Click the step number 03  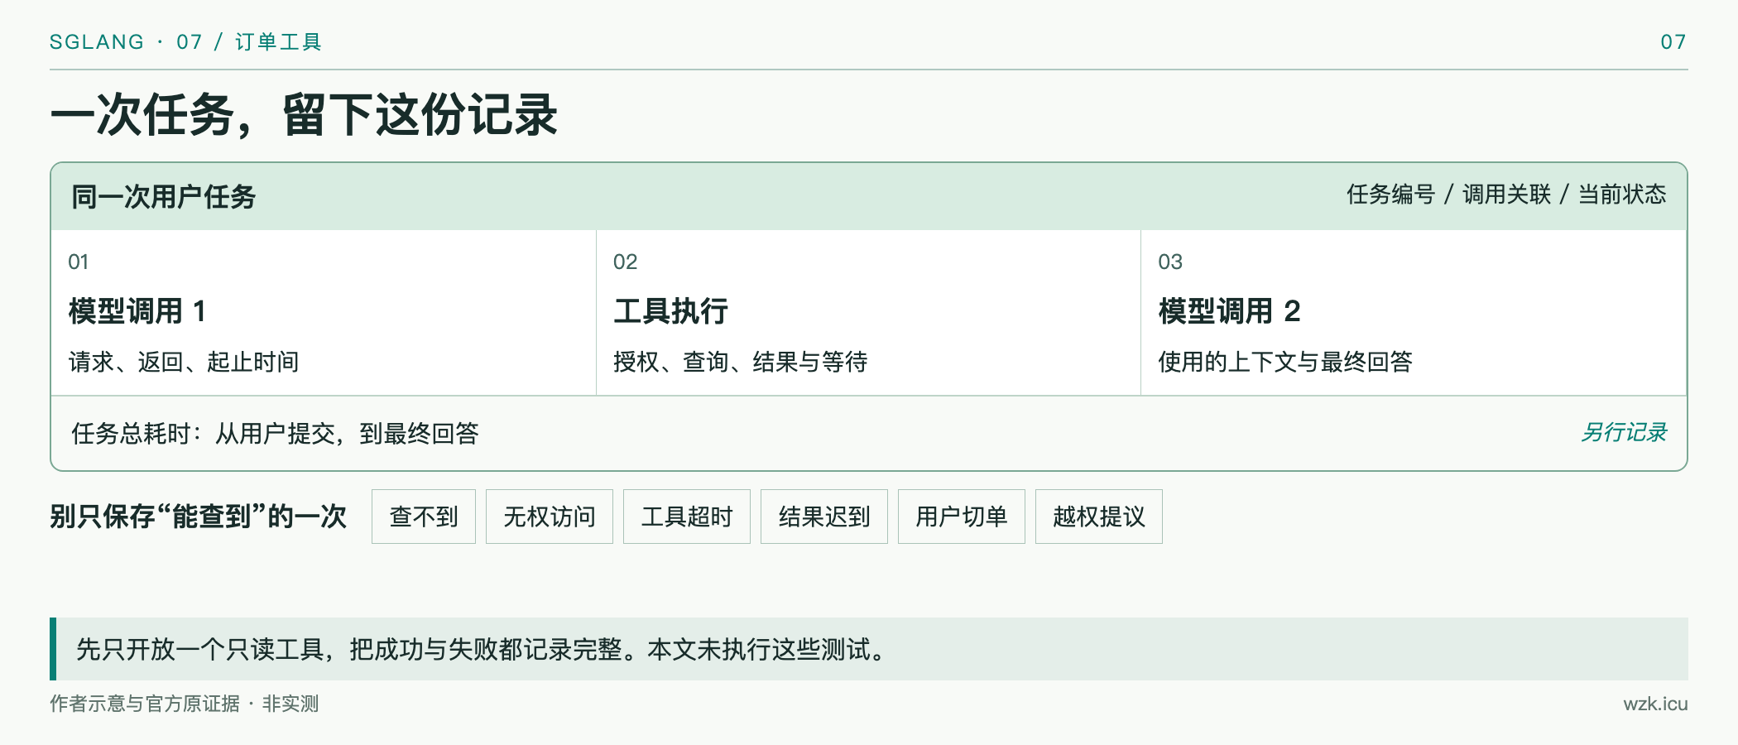pos(1170,262)
